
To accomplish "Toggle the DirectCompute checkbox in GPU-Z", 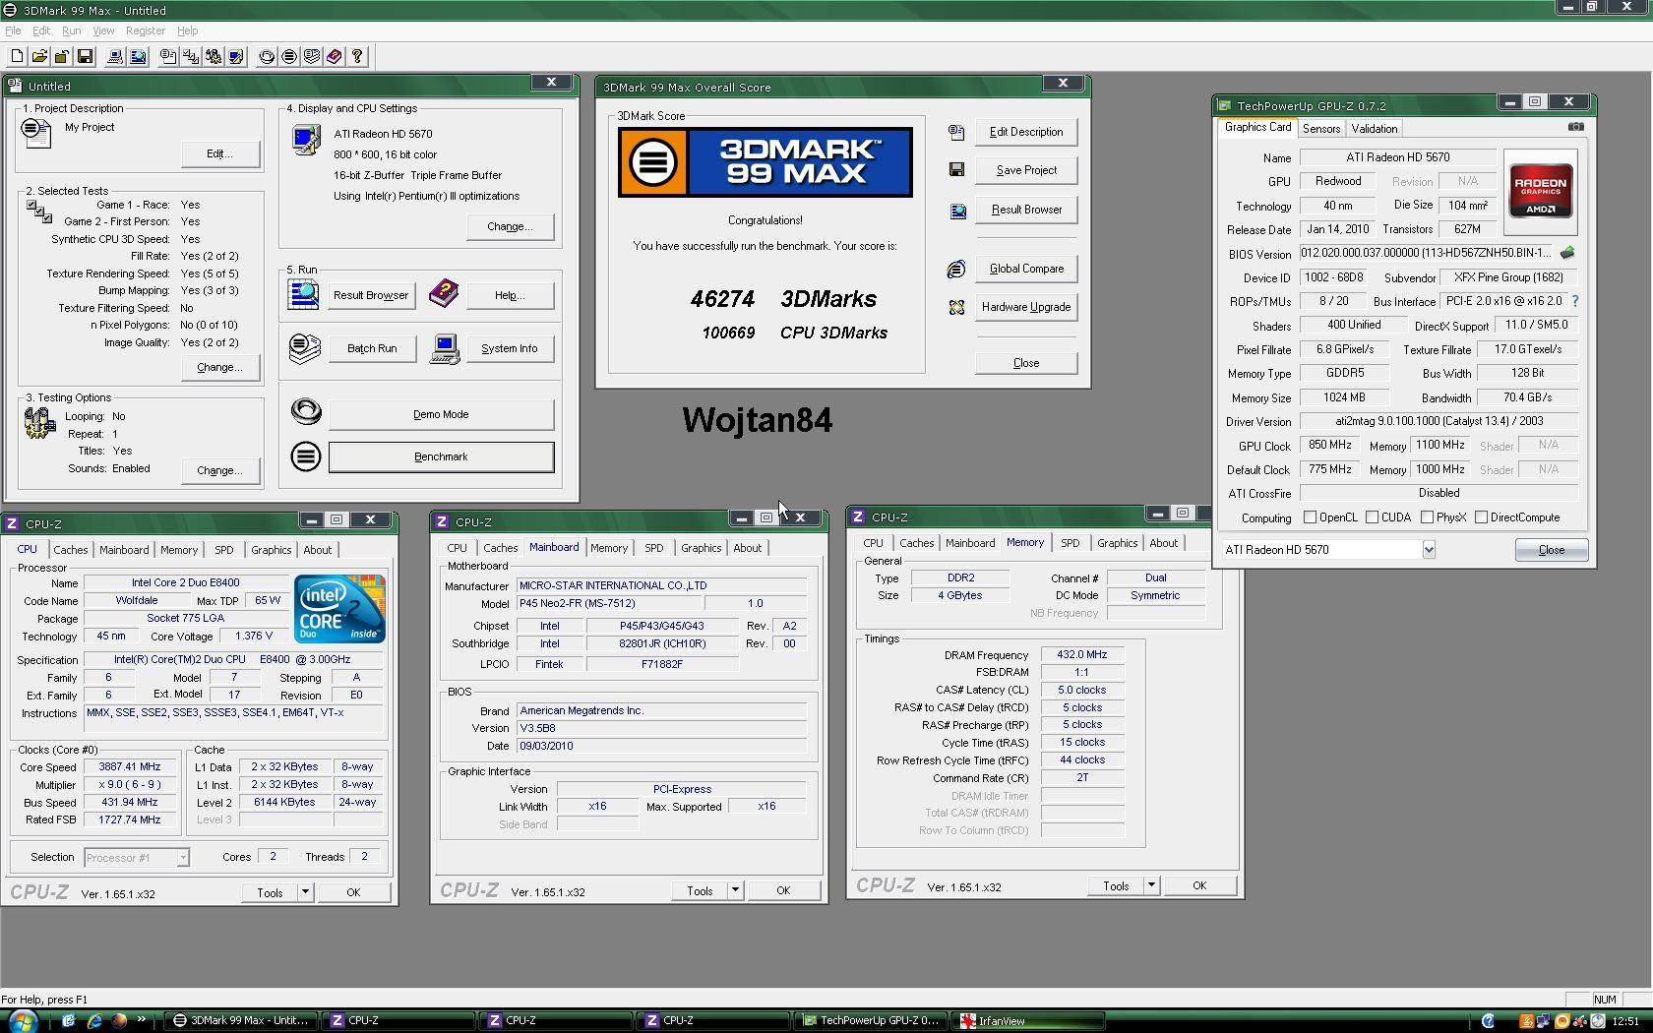I will 1481,517.
